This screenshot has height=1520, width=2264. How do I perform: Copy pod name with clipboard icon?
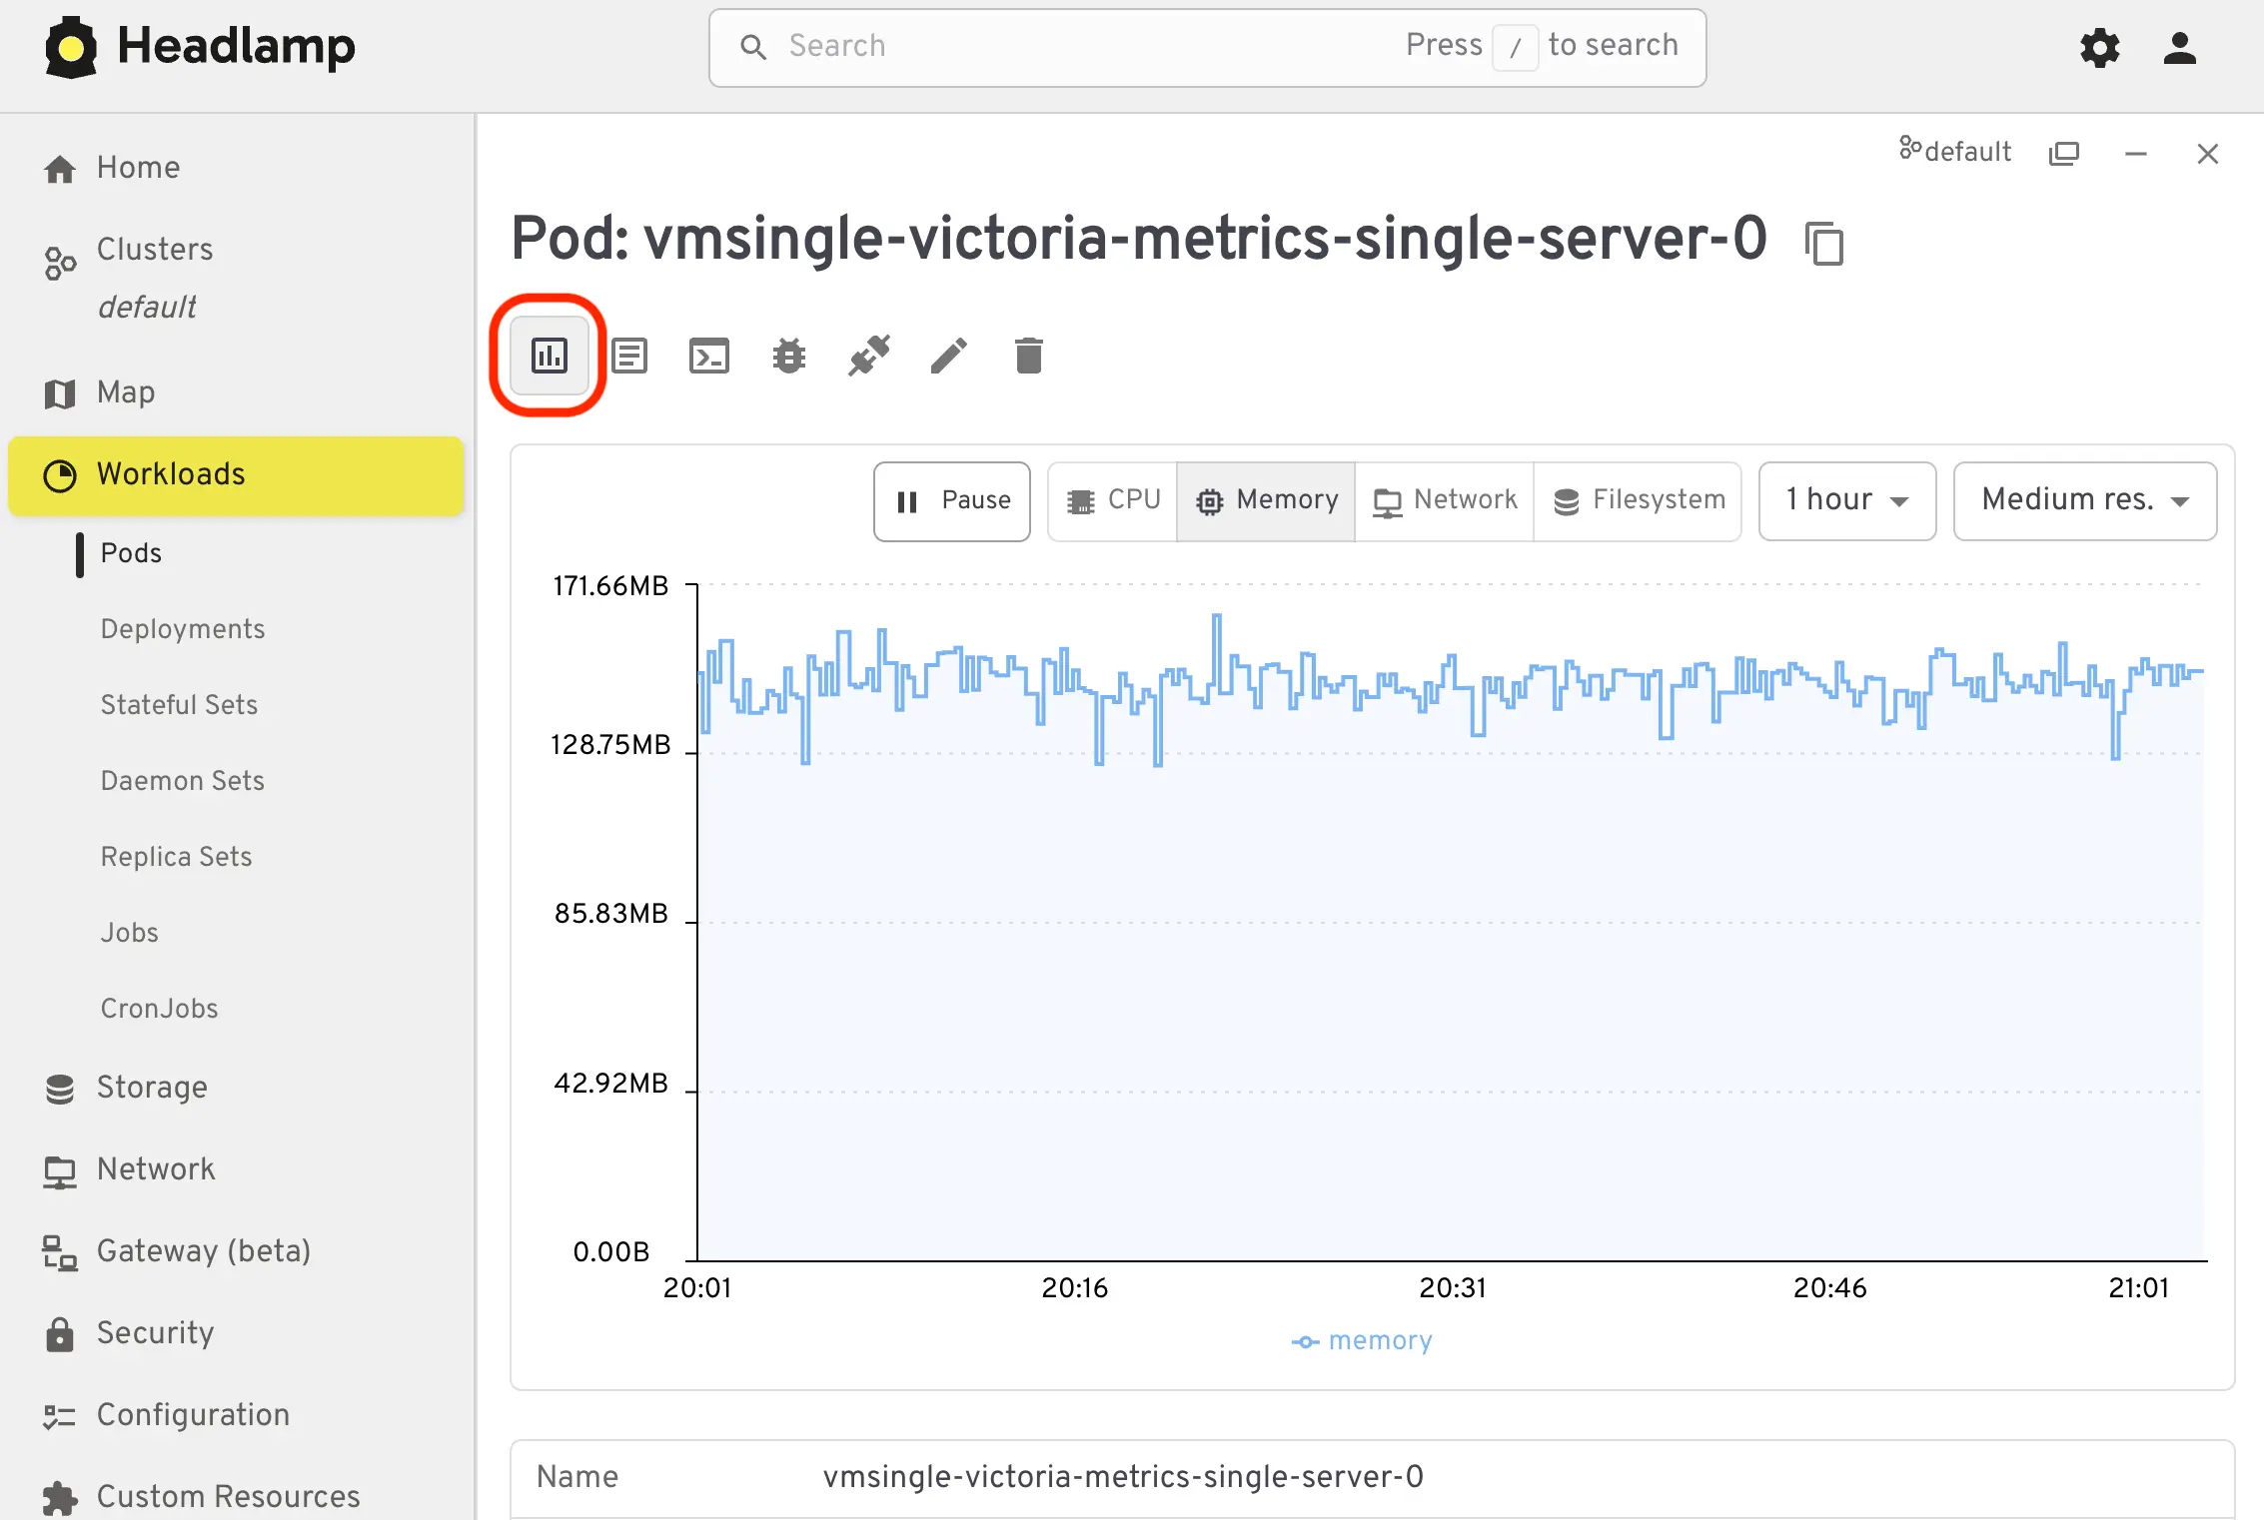(x=1824, y=244)
